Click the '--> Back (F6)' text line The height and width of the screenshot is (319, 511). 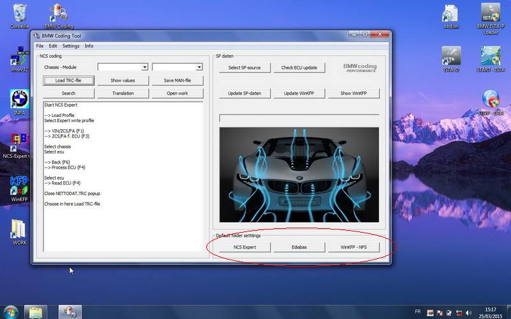coord(57,162)
